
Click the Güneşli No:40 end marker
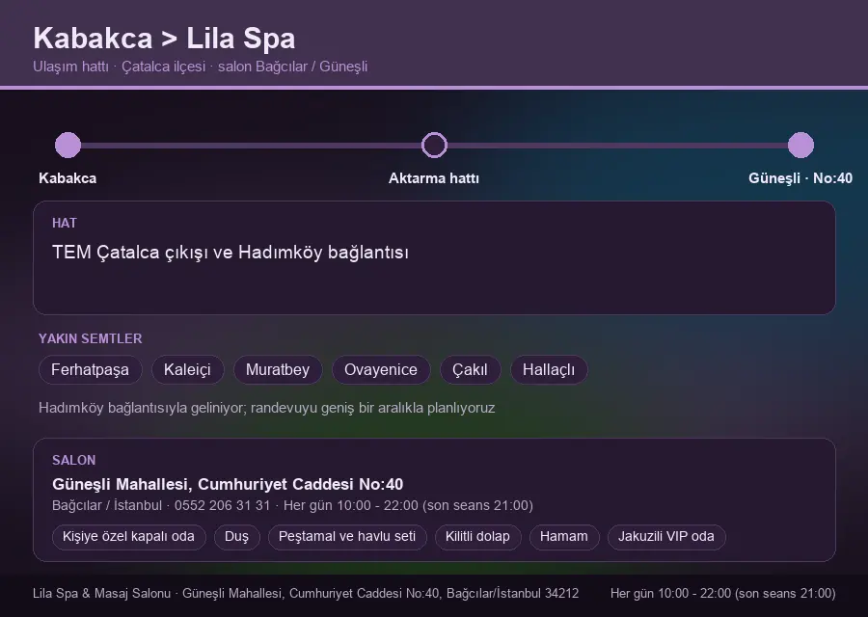coord(800,145)
